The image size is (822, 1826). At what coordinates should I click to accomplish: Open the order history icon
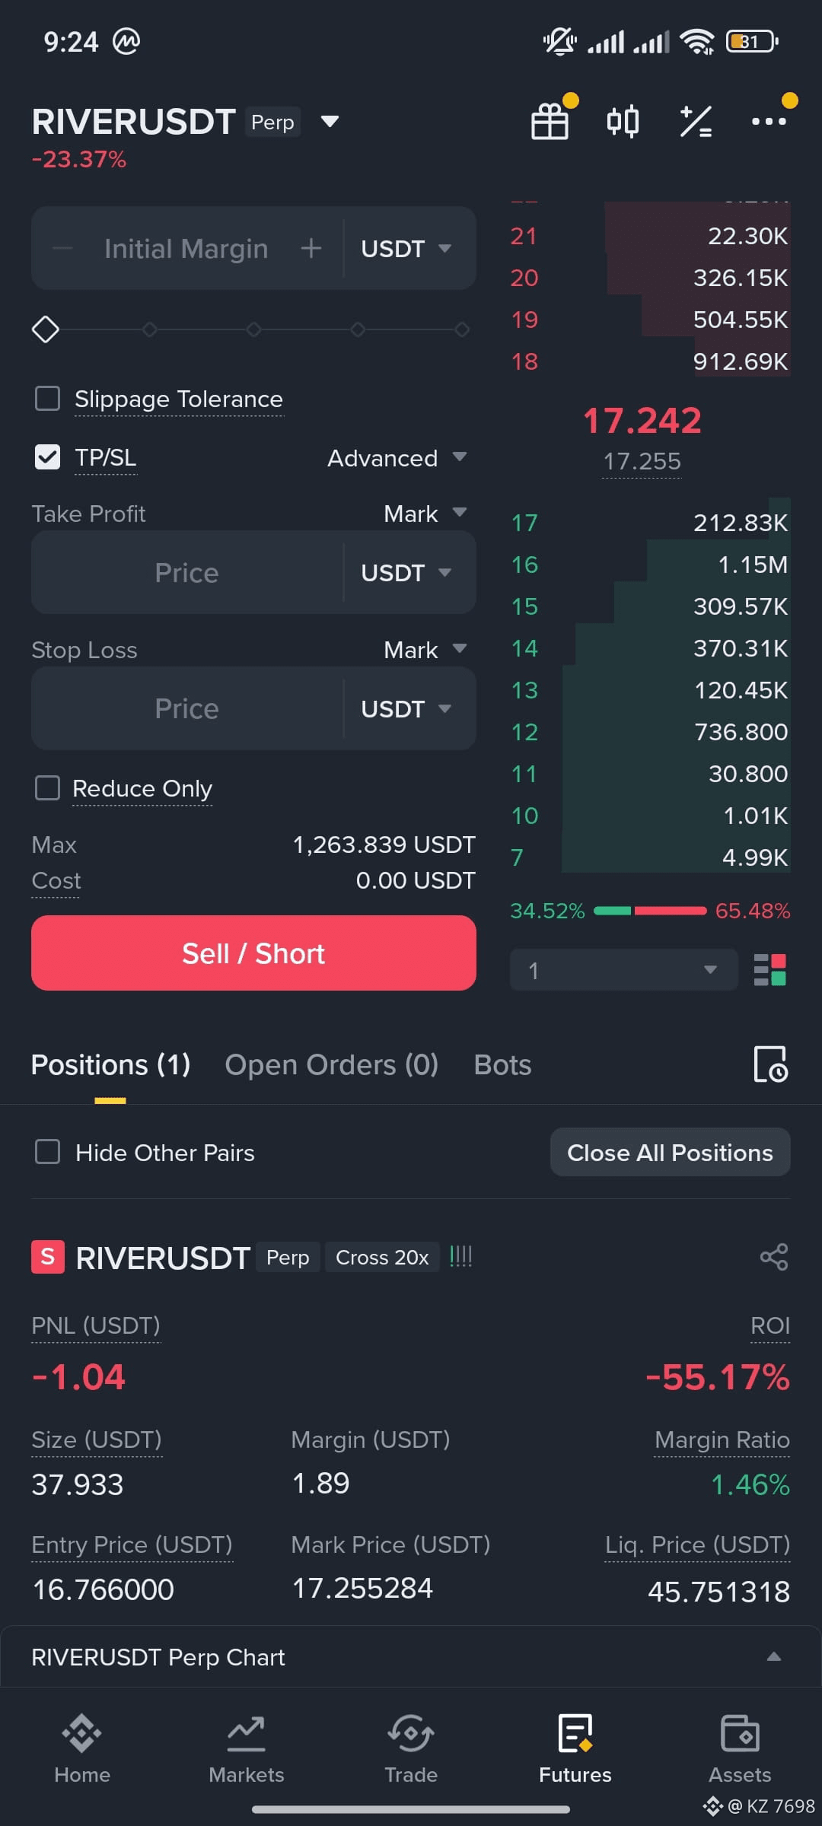770,1064
